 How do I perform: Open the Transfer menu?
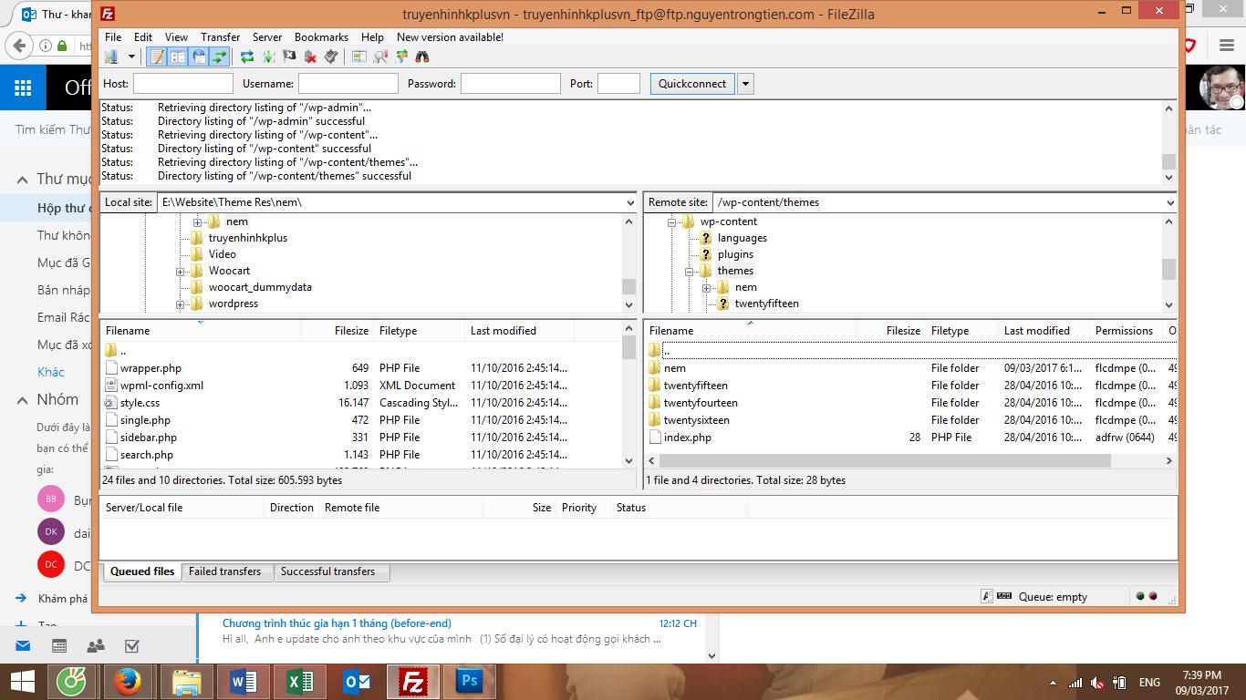(x=221, y=37)
